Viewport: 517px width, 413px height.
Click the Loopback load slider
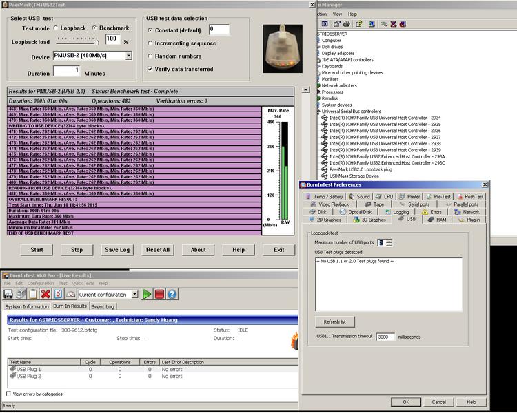[77, 41]
